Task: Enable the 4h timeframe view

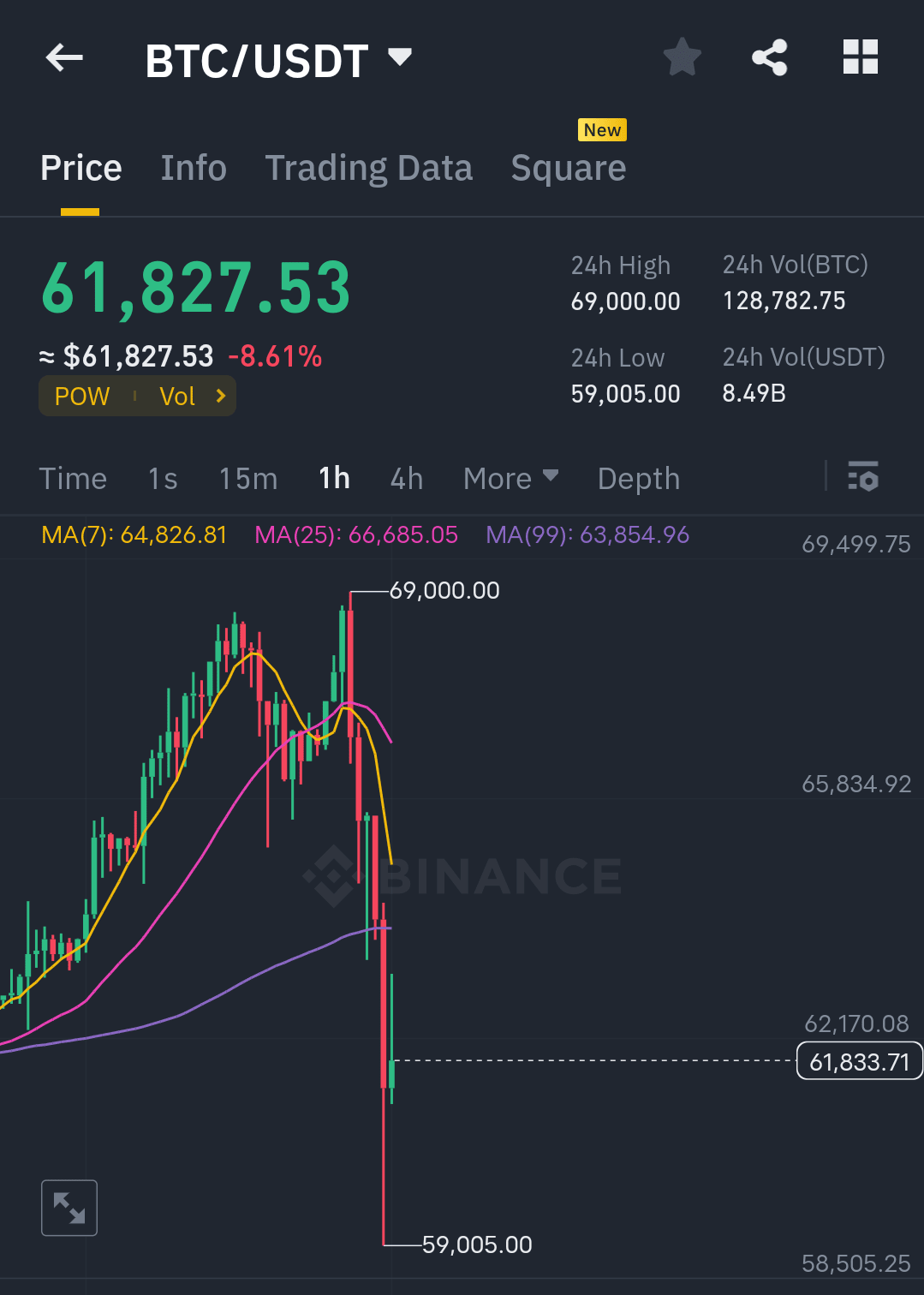Action: (406, 478)
